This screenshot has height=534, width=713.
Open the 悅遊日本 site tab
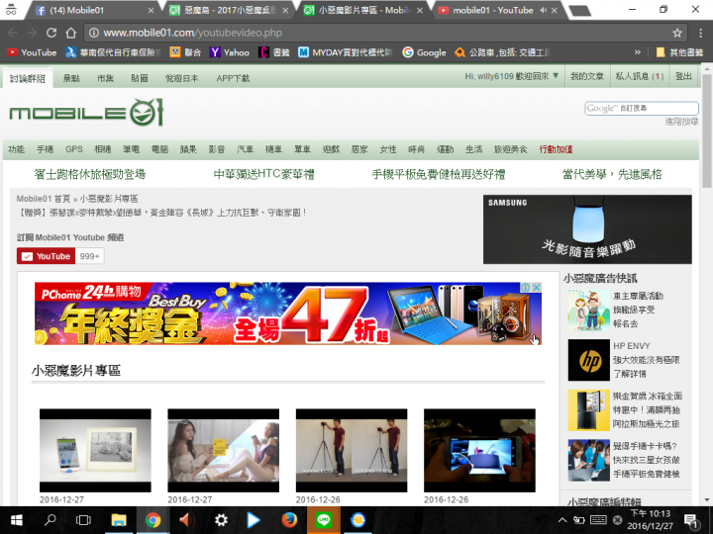pos(182,78)
